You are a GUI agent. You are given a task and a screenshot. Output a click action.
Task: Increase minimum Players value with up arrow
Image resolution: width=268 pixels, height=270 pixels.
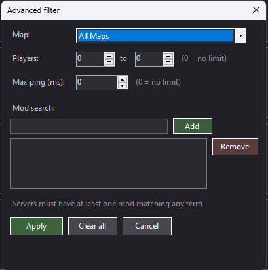109,56
